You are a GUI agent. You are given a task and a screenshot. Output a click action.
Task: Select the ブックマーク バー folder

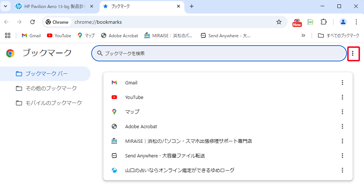pos(45,74)
